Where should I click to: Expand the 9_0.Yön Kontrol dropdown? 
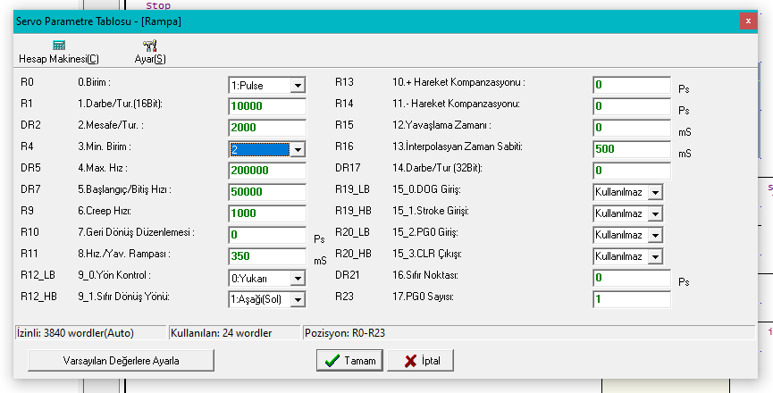pos(298,278)
